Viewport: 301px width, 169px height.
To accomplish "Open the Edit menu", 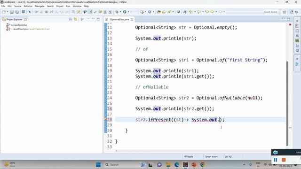I will [9, 6].
